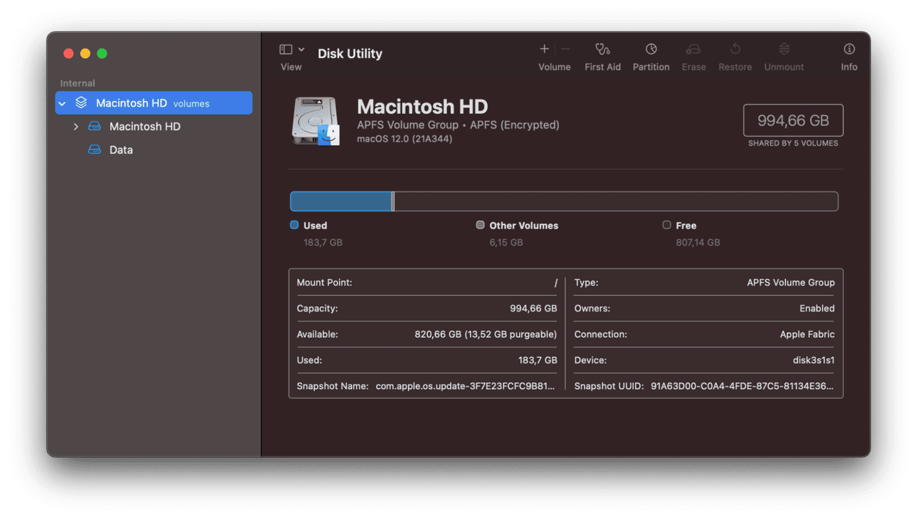
Task: Click the storage usage bar
Action: [564, 201]
